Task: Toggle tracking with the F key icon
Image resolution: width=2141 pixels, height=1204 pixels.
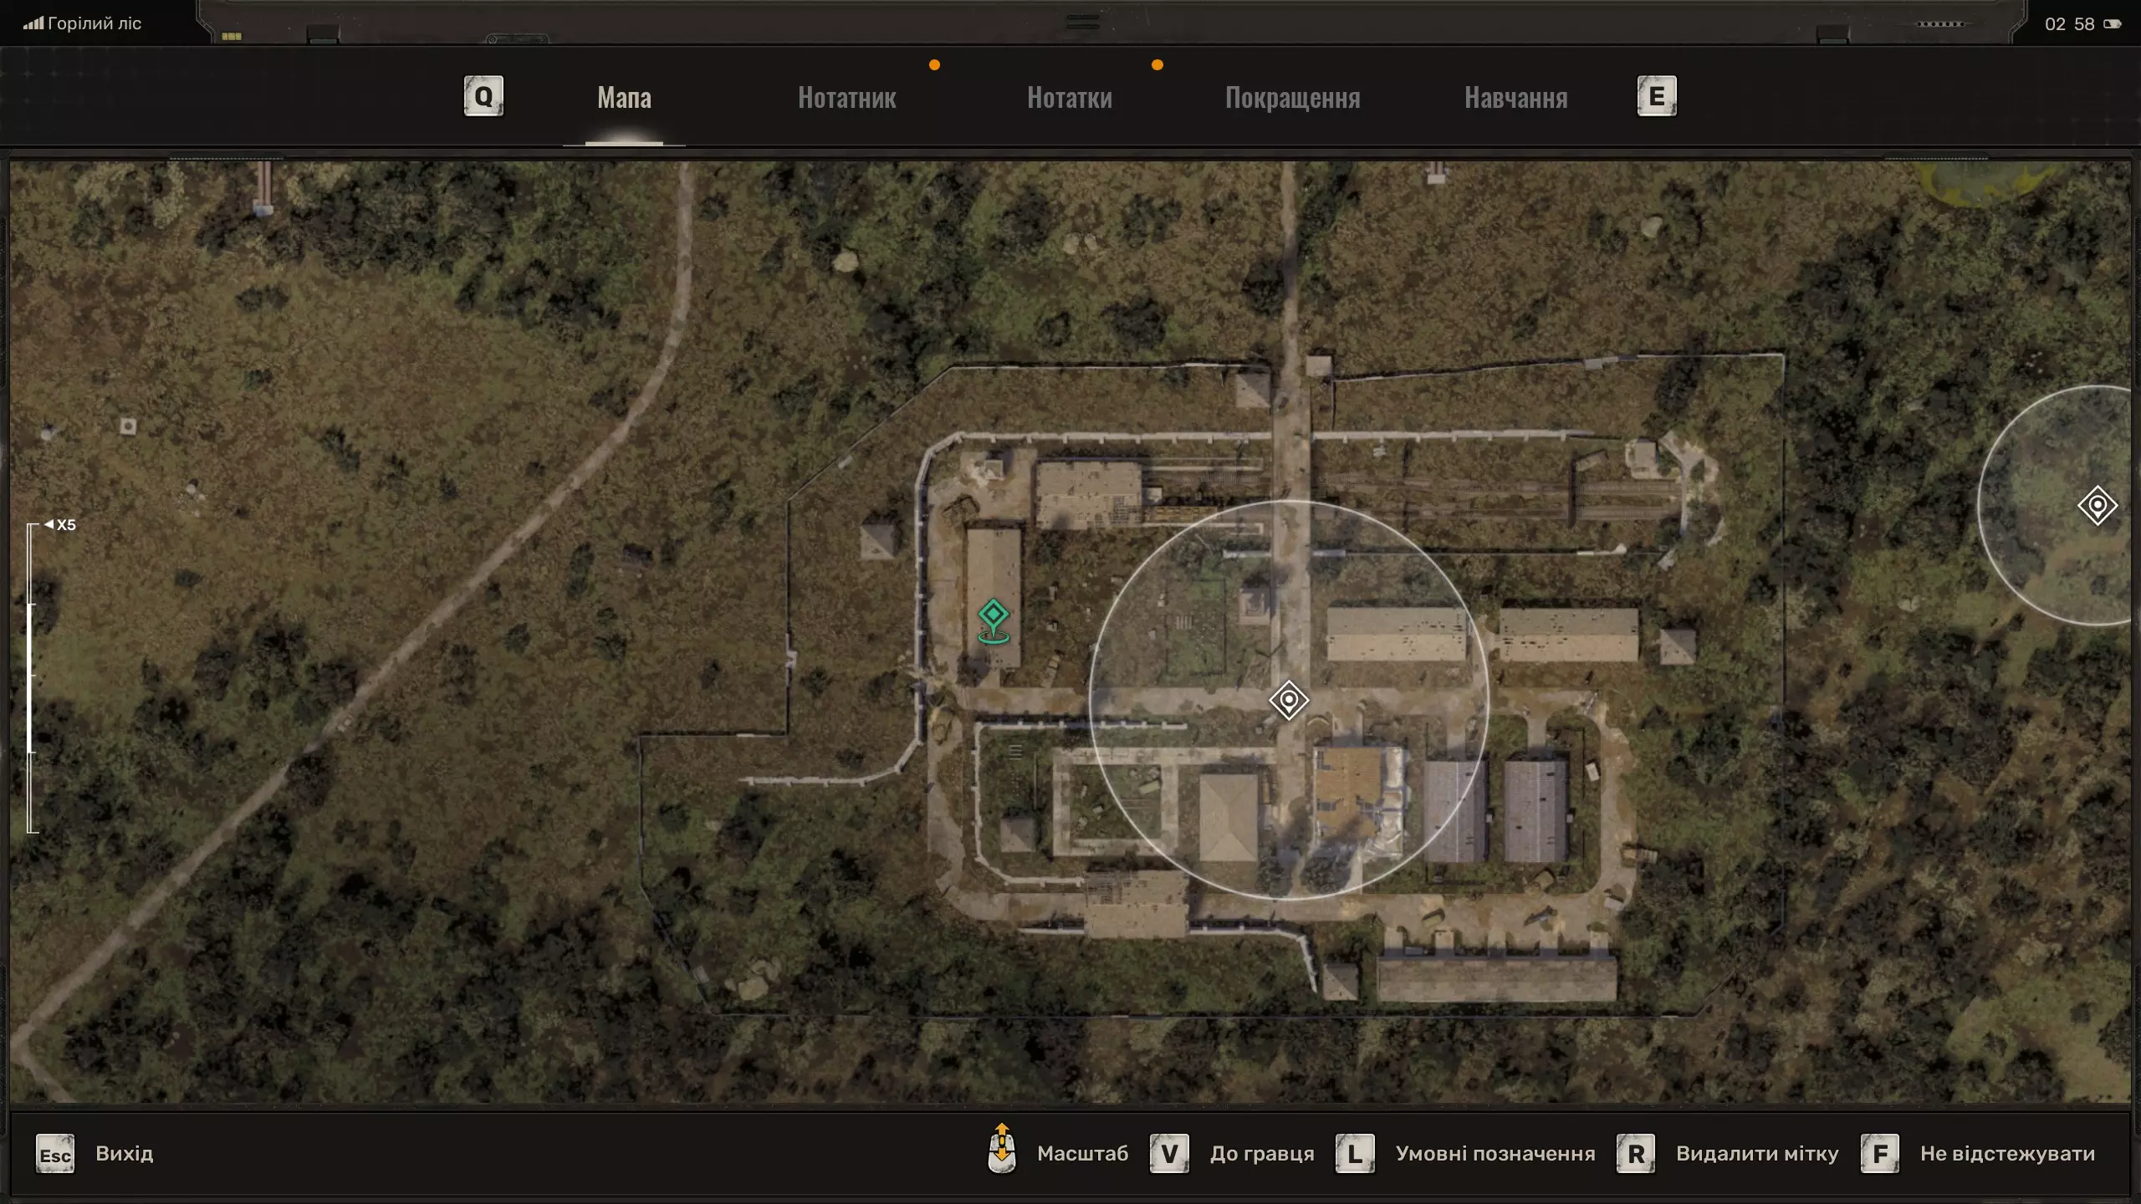Action: point(1879,1154)
